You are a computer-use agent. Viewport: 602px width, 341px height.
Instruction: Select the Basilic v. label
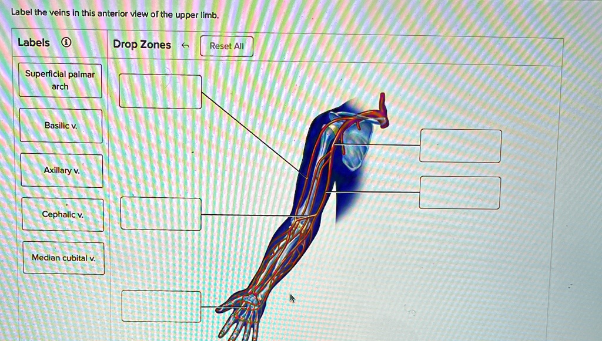[61, 124]
